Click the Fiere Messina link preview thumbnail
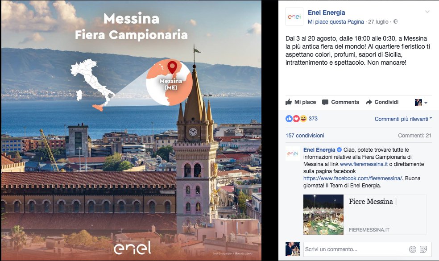 coord(323,215)
